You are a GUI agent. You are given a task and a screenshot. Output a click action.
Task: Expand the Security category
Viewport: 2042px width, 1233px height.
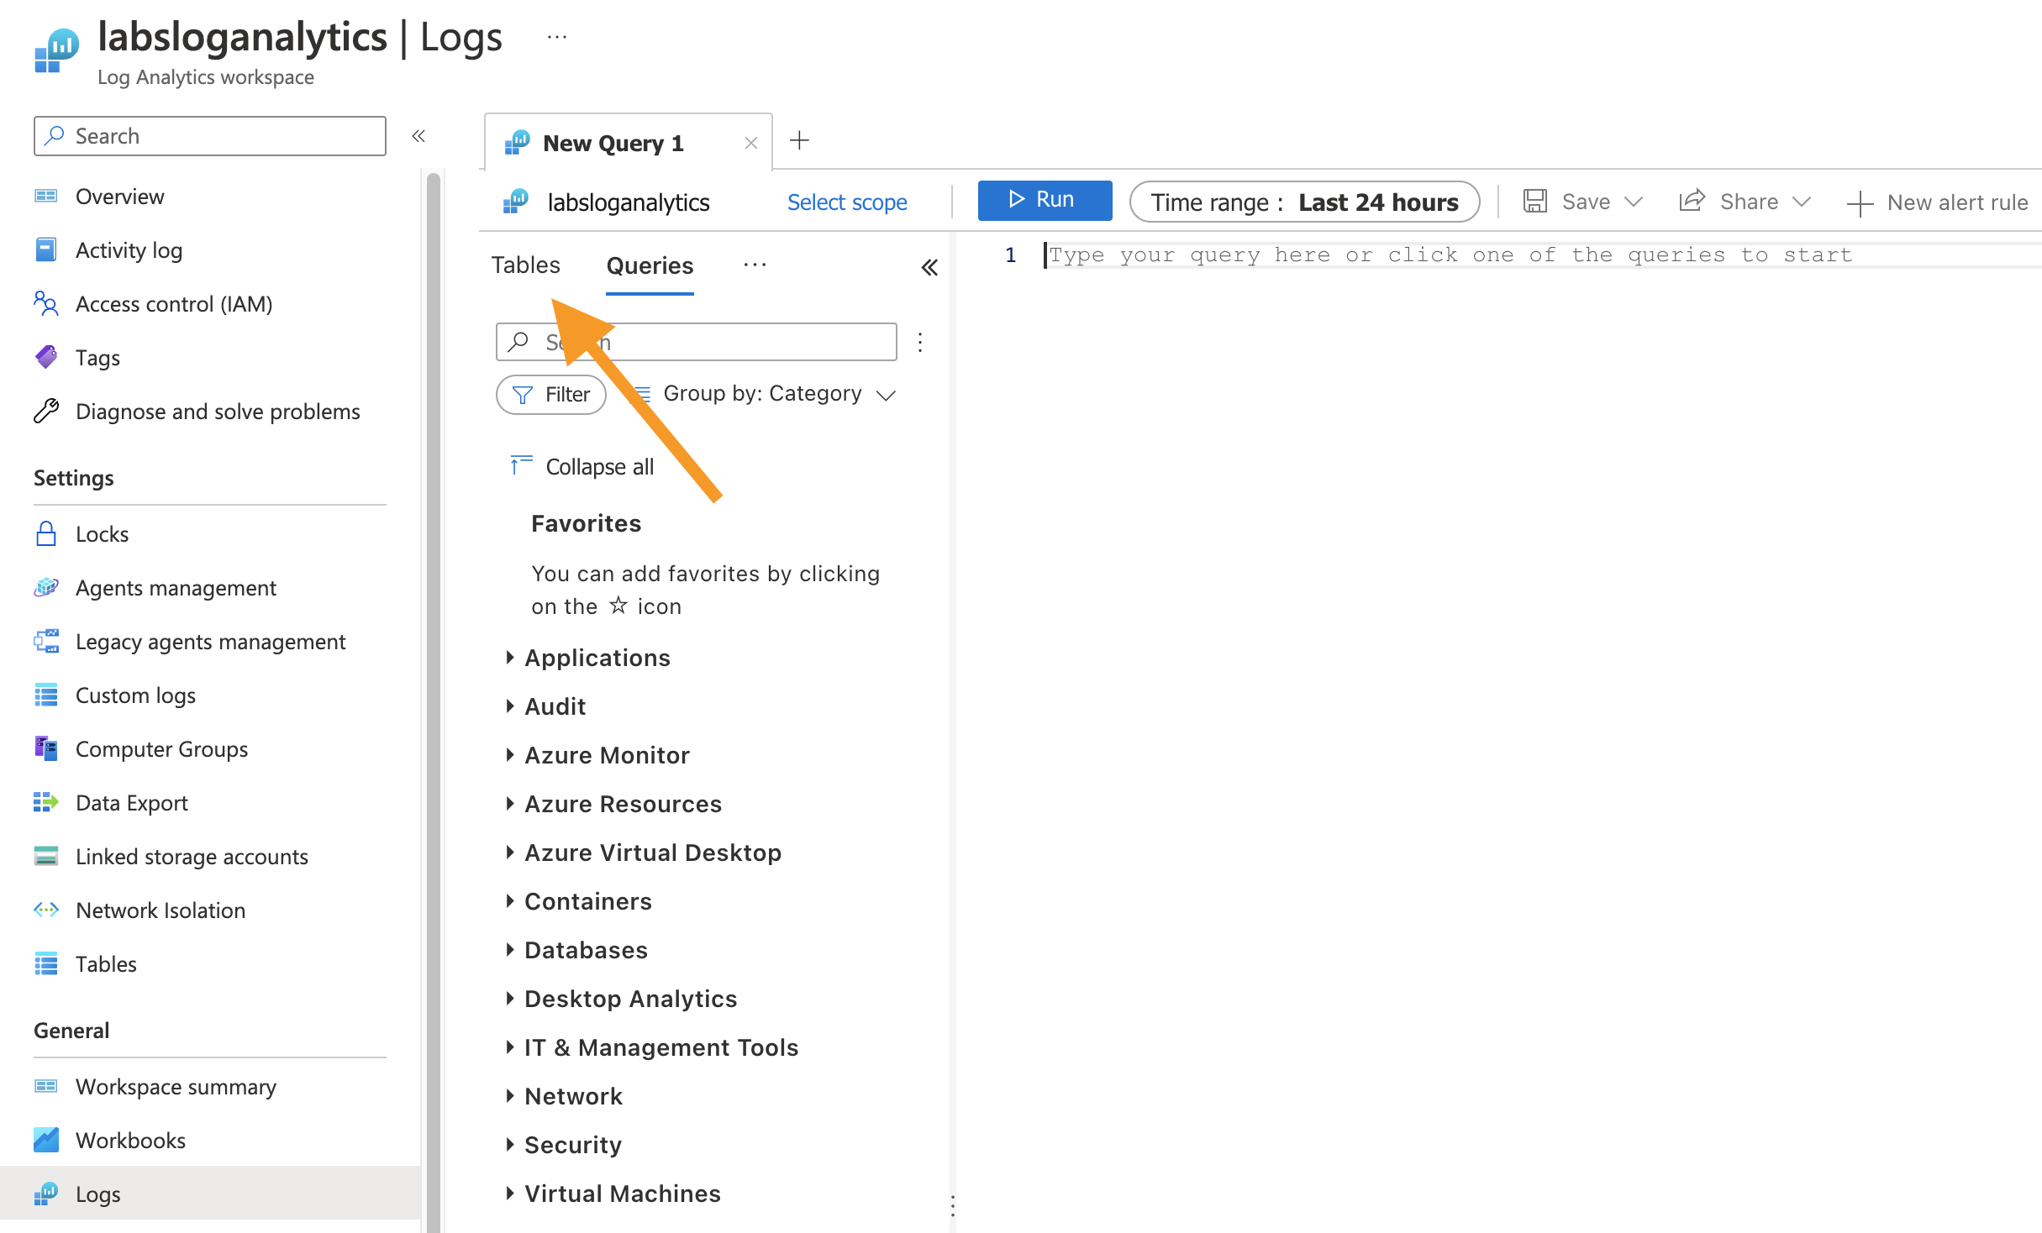point(510,1145)
